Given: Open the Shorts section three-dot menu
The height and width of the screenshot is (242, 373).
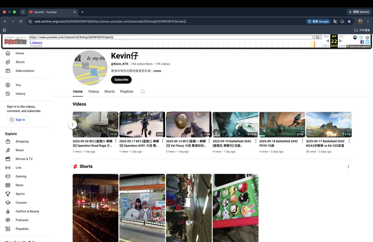Looking at the screenshot, I should point(348,167).
